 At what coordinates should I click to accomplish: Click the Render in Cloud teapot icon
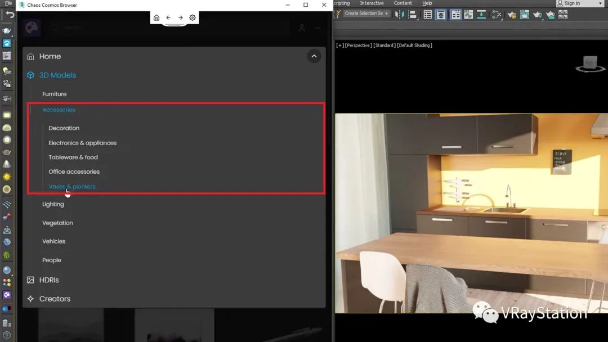(550, 15)
